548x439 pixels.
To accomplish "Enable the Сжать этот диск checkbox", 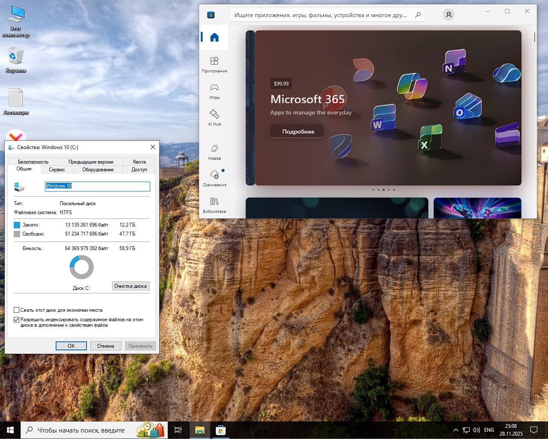I will tap(17, 310).
